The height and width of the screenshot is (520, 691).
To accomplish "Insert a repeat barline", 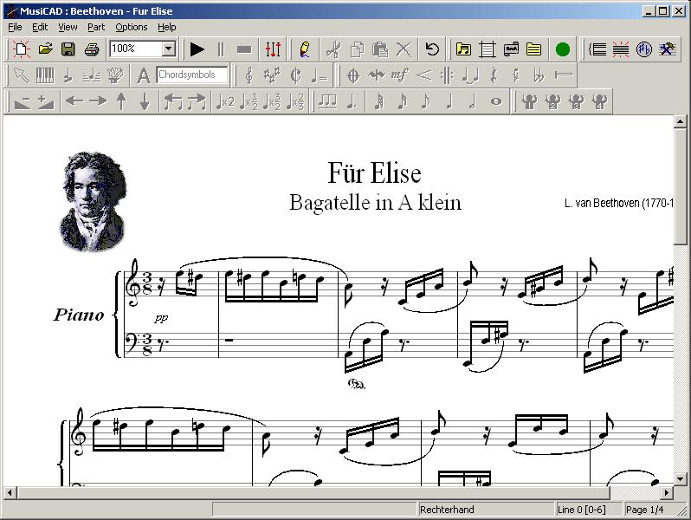I will (447, 75).
